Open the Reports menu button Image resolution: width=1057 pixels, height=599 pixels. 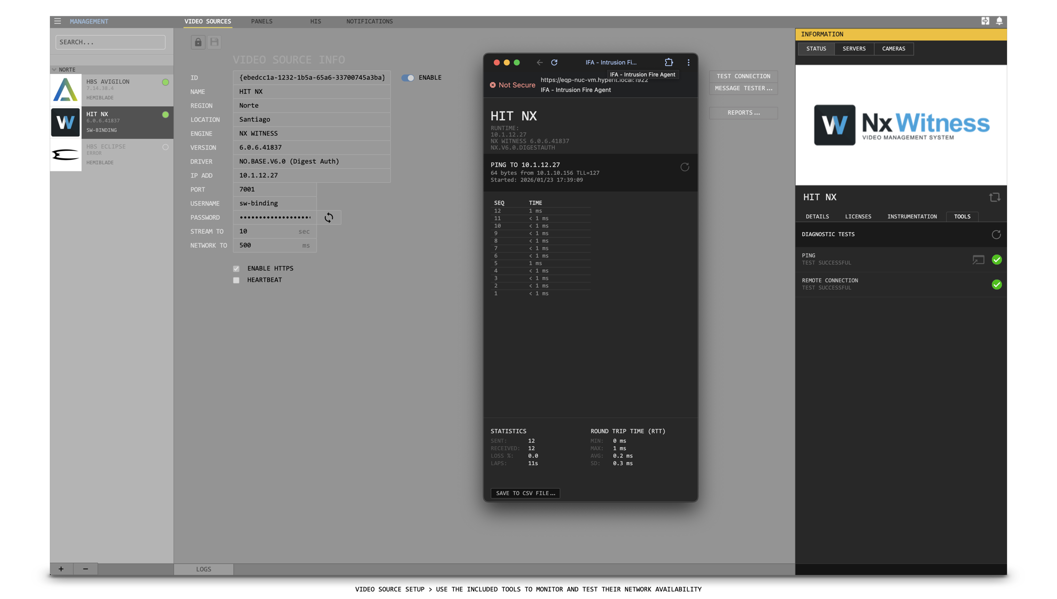(743, 113)
